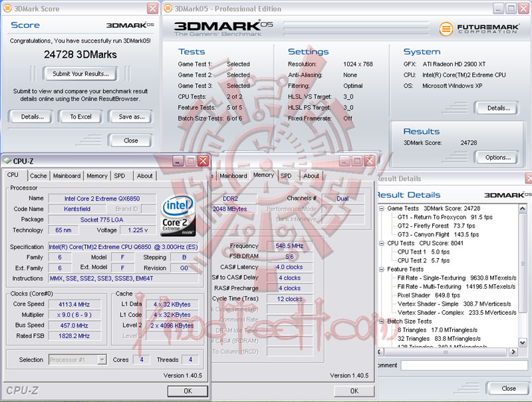Click Rated FSB value 1828.2 MHz
Image resolution: width=532 pixels, height=402 pixels.
[74, 336]
